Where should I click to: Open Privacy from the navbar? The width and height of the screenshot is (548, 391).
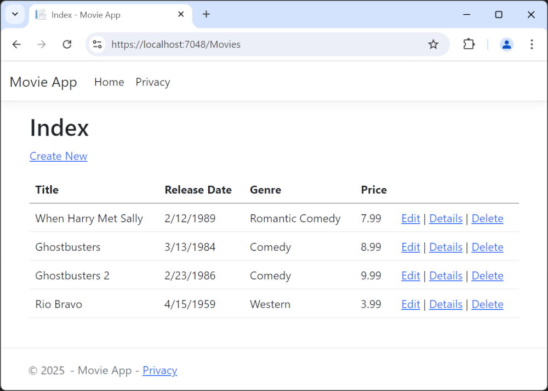pos(152,82)
